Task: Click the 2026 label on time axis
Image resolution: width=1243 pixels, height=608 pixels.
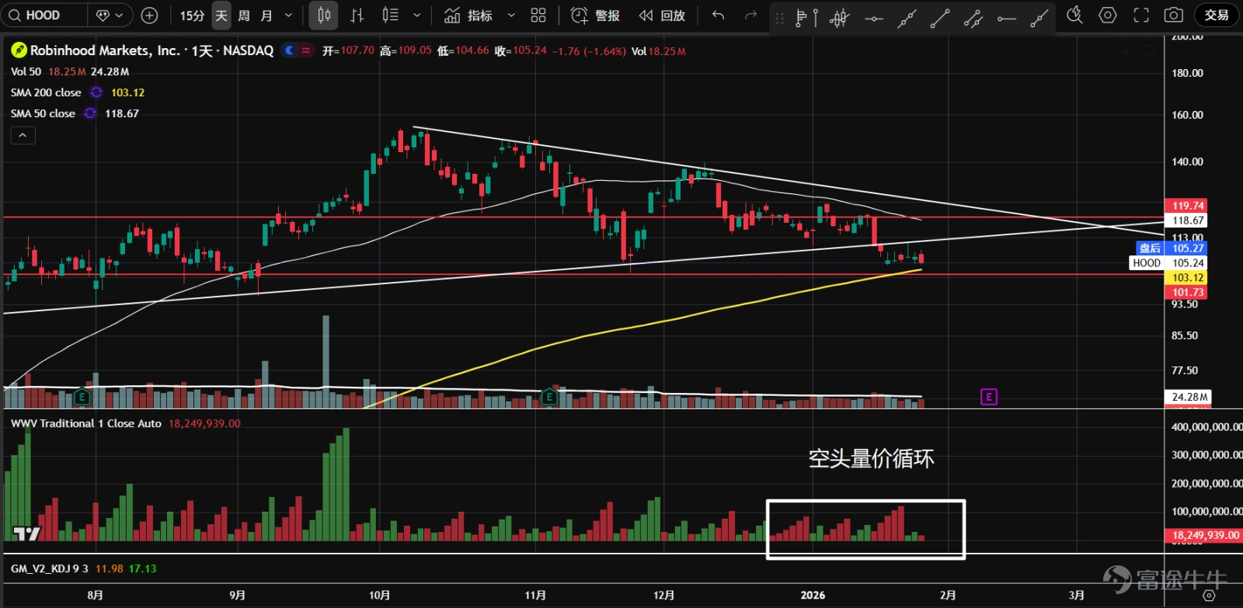Action: (x=813, y=595)
